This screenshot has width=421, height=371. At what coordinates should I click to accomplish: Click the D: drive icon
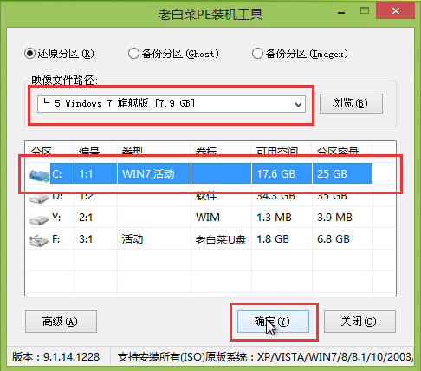[39, 199]
